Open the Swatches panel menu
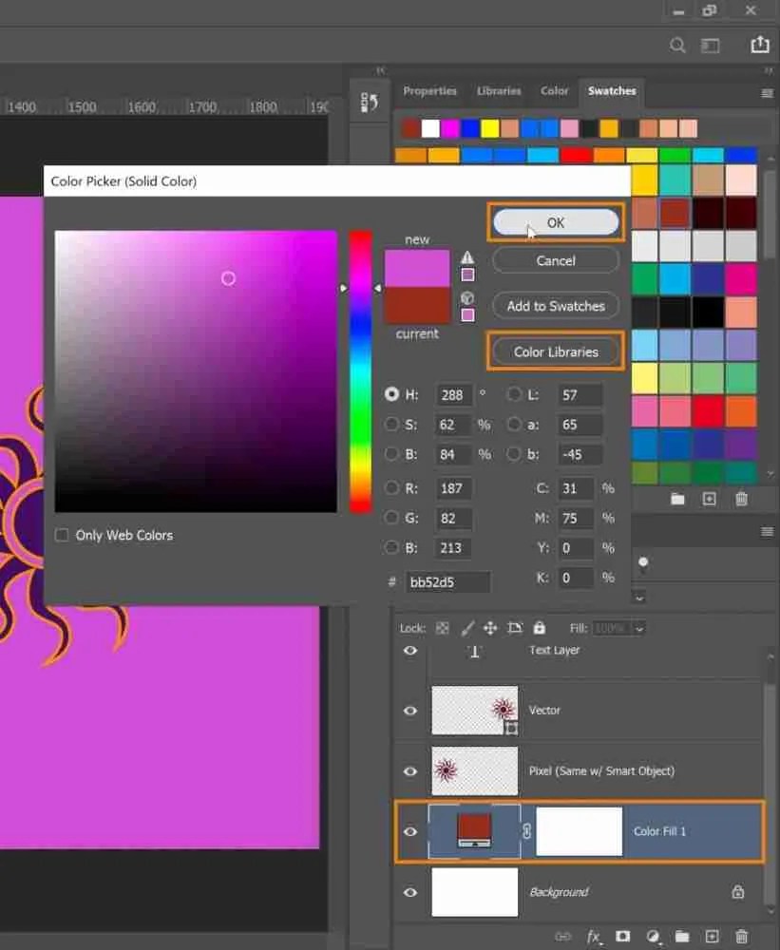 click(x=767, y=94)
